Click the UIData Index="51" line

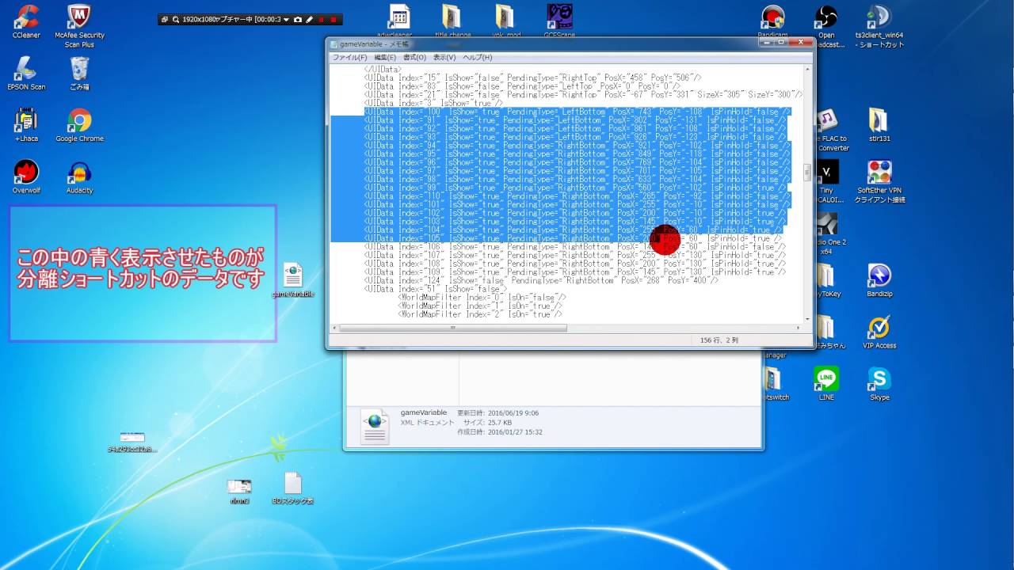pyautogui.click(x=435, y=289)
